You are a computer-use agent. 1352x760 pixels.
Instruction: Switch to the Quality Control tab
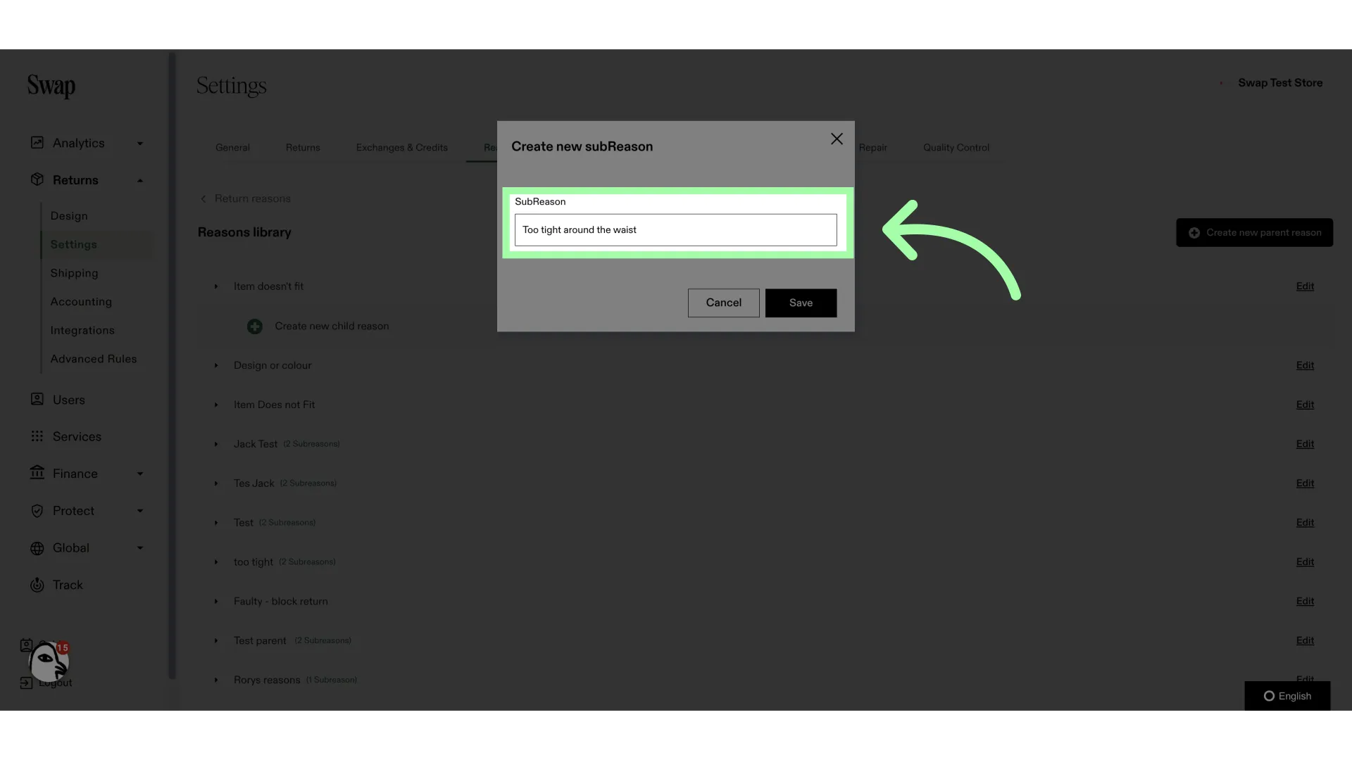click(x=956, y=148)
